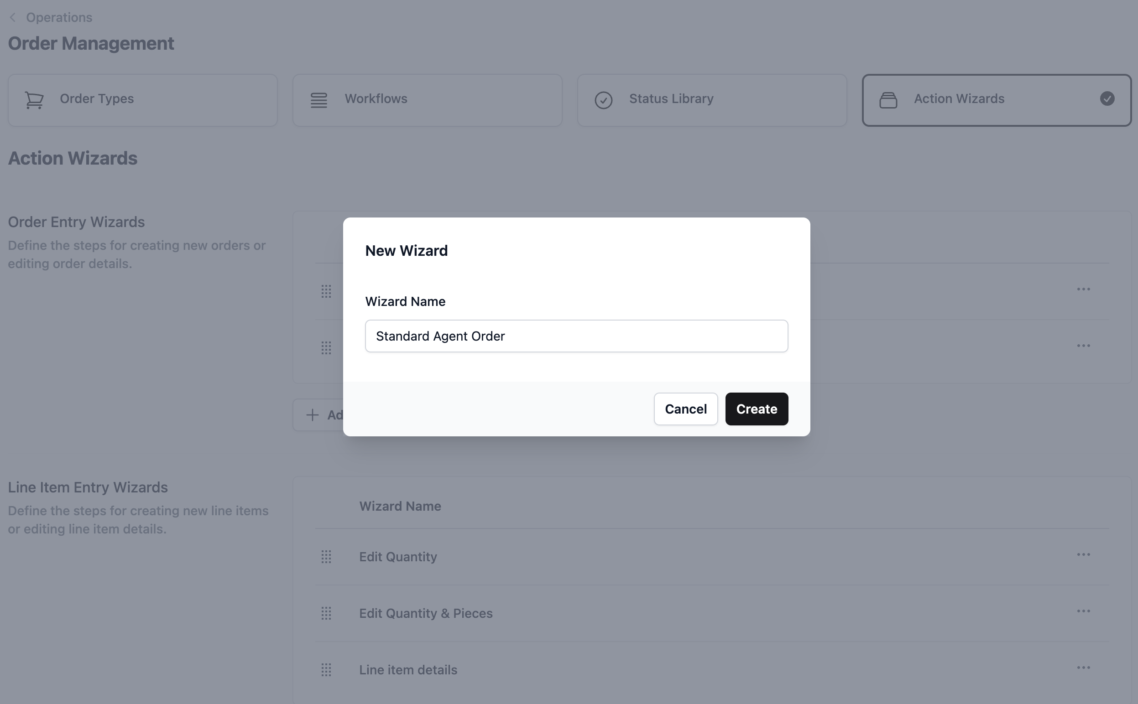Open more options for Edit Quantity & Pieces
1138x704 pixels.
pyautogui.click(x=1083, y=611)
